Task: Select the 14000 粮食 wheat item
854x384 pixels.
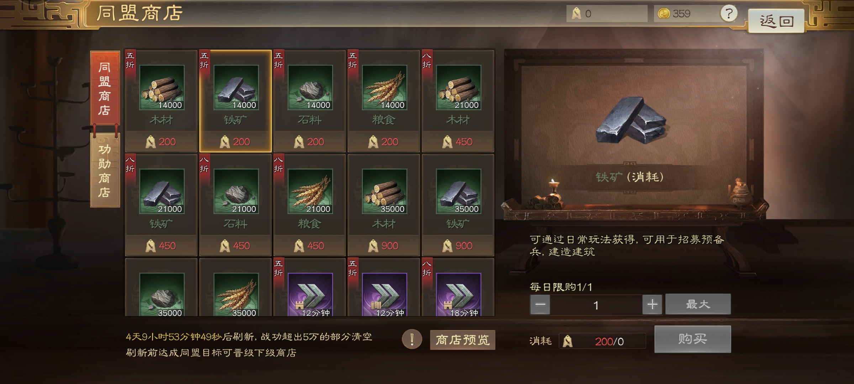Action: [x=384, y=101]
